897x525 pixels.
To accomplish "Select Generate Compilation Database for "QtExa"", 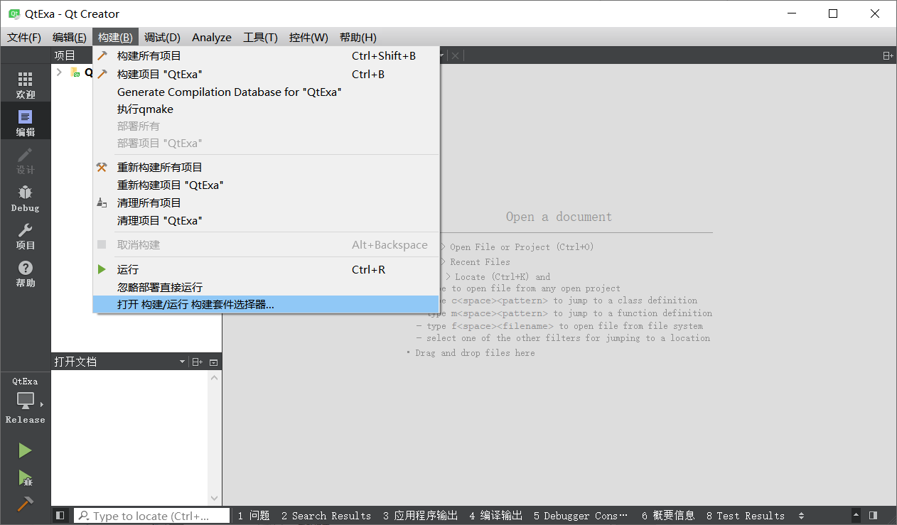I will [266, 92].
